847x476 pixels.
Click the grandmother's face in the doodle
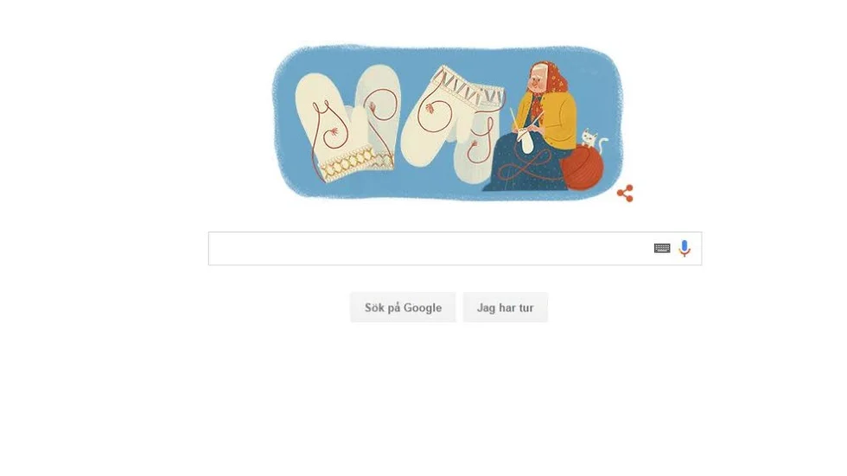point(538,82)
